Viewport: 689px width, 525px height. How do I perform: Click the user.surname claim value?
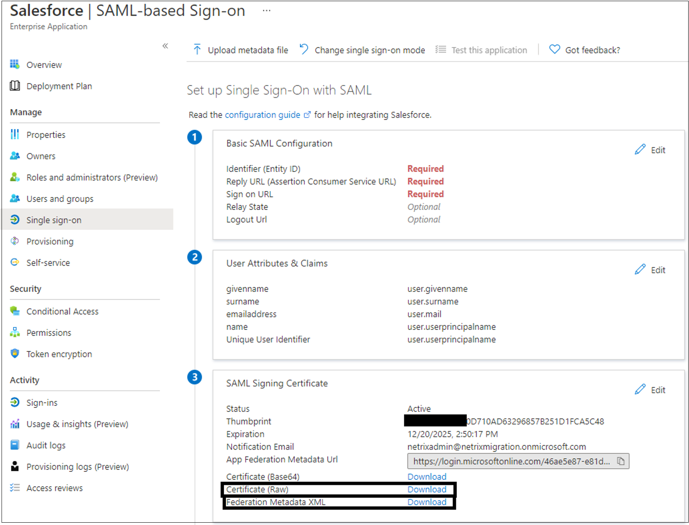[x=433, y=301]
